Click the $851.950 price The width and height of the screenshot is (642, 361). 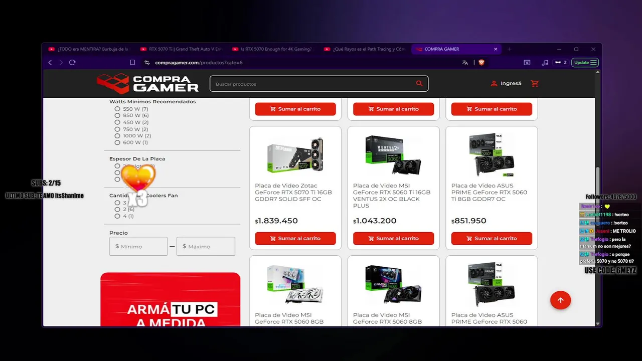click(x=468, y=221)
